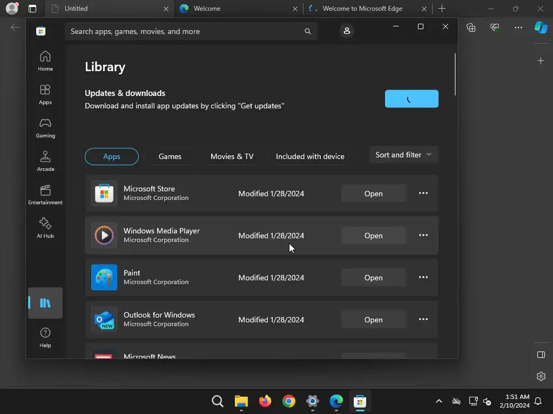Screen dimensions: 553x414
Task: Open Edge tab actions menu icon
Action: 32,9
